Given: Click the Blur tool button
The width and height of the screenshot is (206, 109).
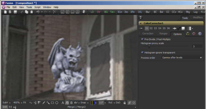Looking at the screenshot, I should (148, 12).
